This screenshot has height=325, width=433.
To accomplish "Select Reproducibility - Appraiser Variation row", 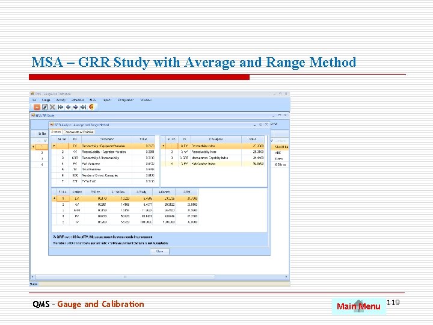I will pyautogui.click(x=103, y=152).
